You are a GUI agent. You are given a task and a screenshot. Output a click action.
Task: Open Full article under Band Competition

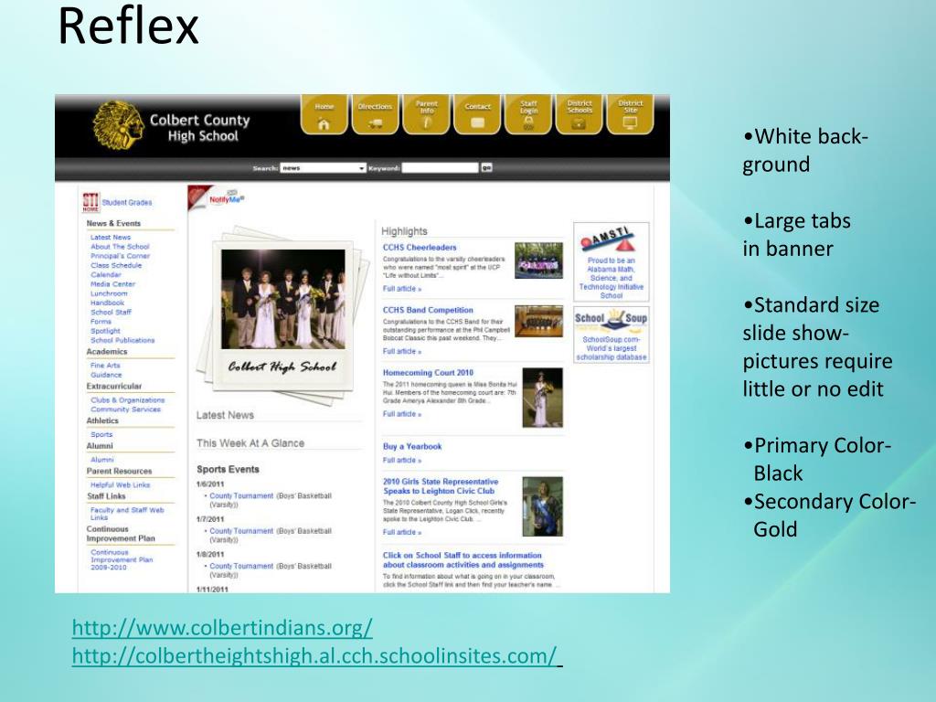click(x=402, y=352)
